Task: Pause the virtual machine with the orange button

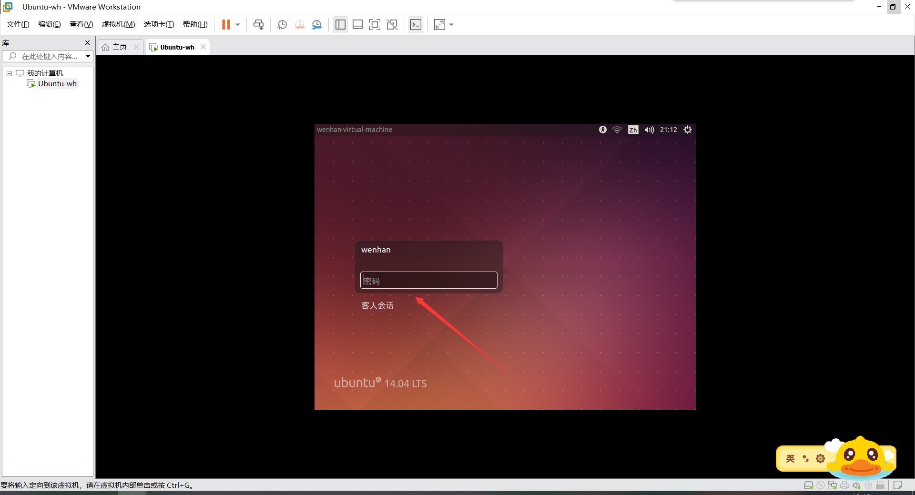Action: [226, 25]
